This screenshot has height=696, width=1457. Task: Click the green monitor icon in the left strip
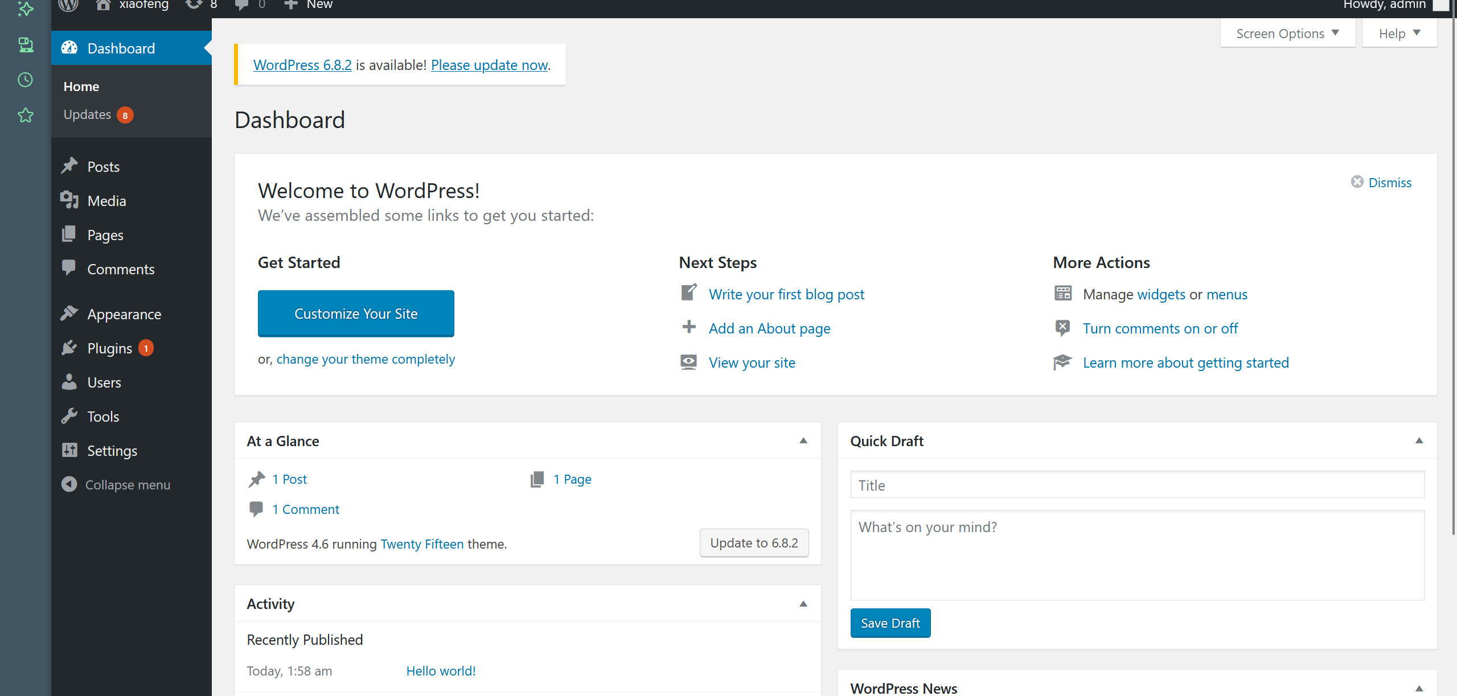pos(26,44)
